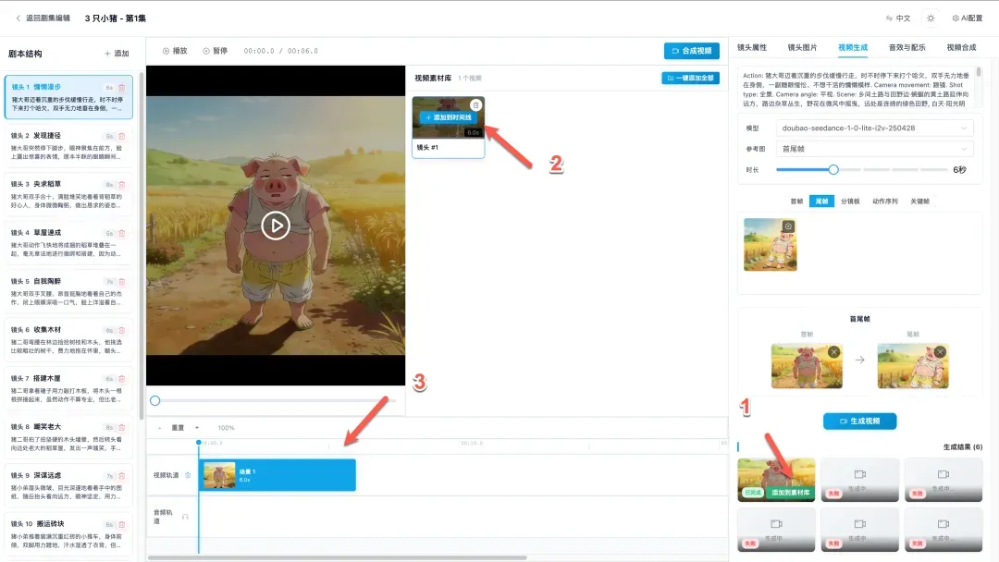Select the 分镜板 frame type option

850,201
